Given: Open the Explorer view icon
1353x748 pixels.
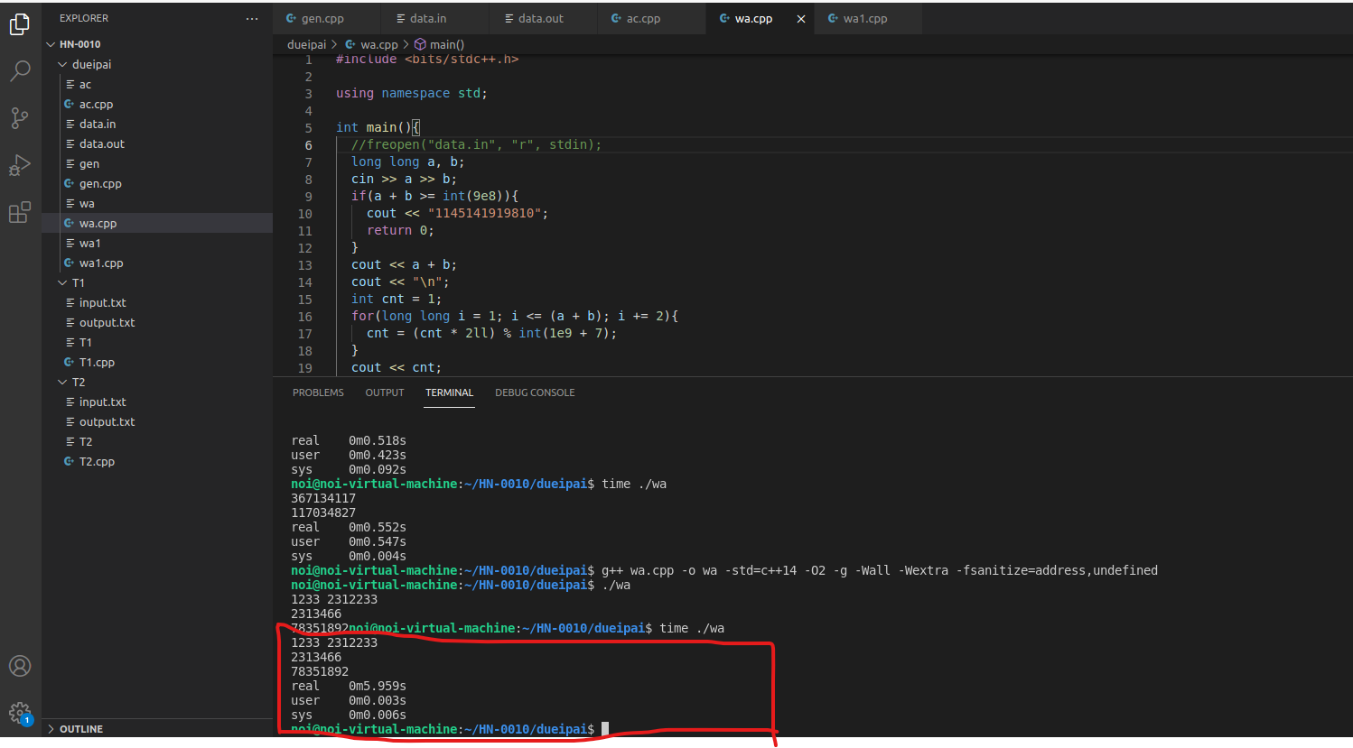Looking at the screenshot, I should (x=20, y=24).
